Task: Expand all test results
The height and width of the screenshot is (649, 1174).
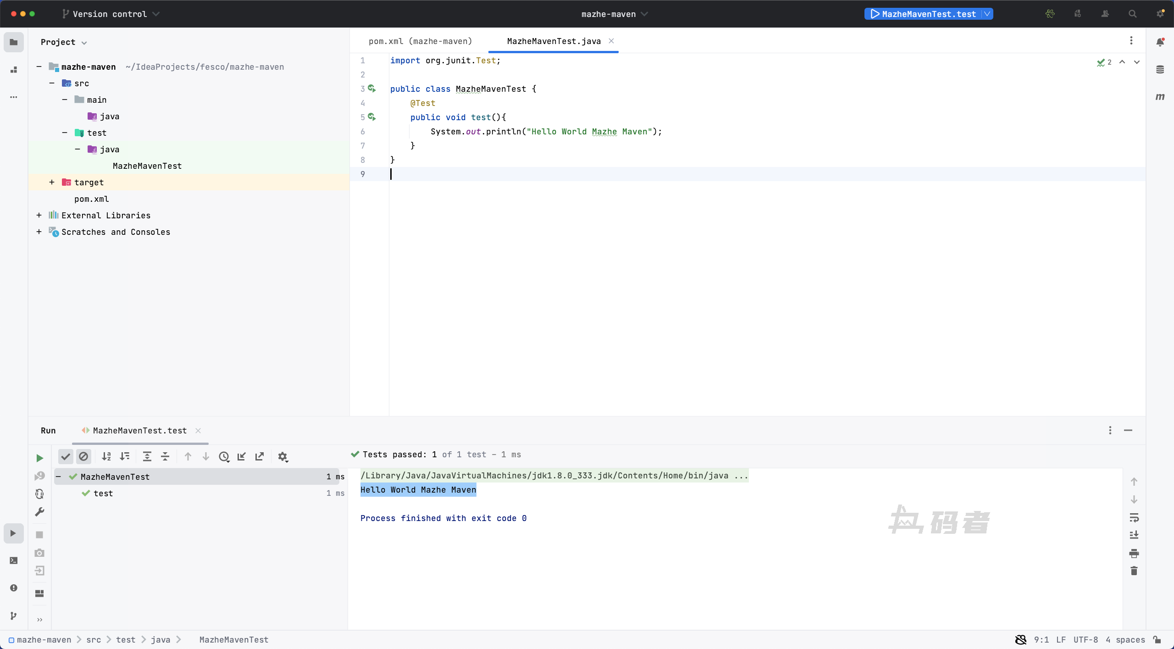Action: point(147,456)
